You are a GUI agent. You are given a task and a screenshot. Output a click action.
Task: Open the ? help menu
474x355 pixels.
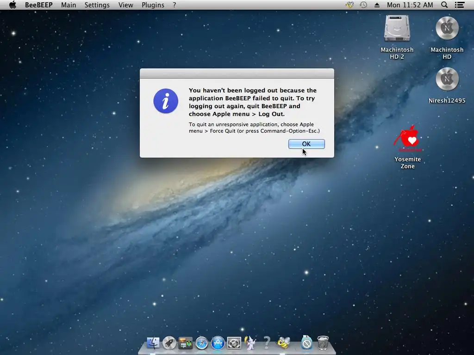(x=175, y=5)
